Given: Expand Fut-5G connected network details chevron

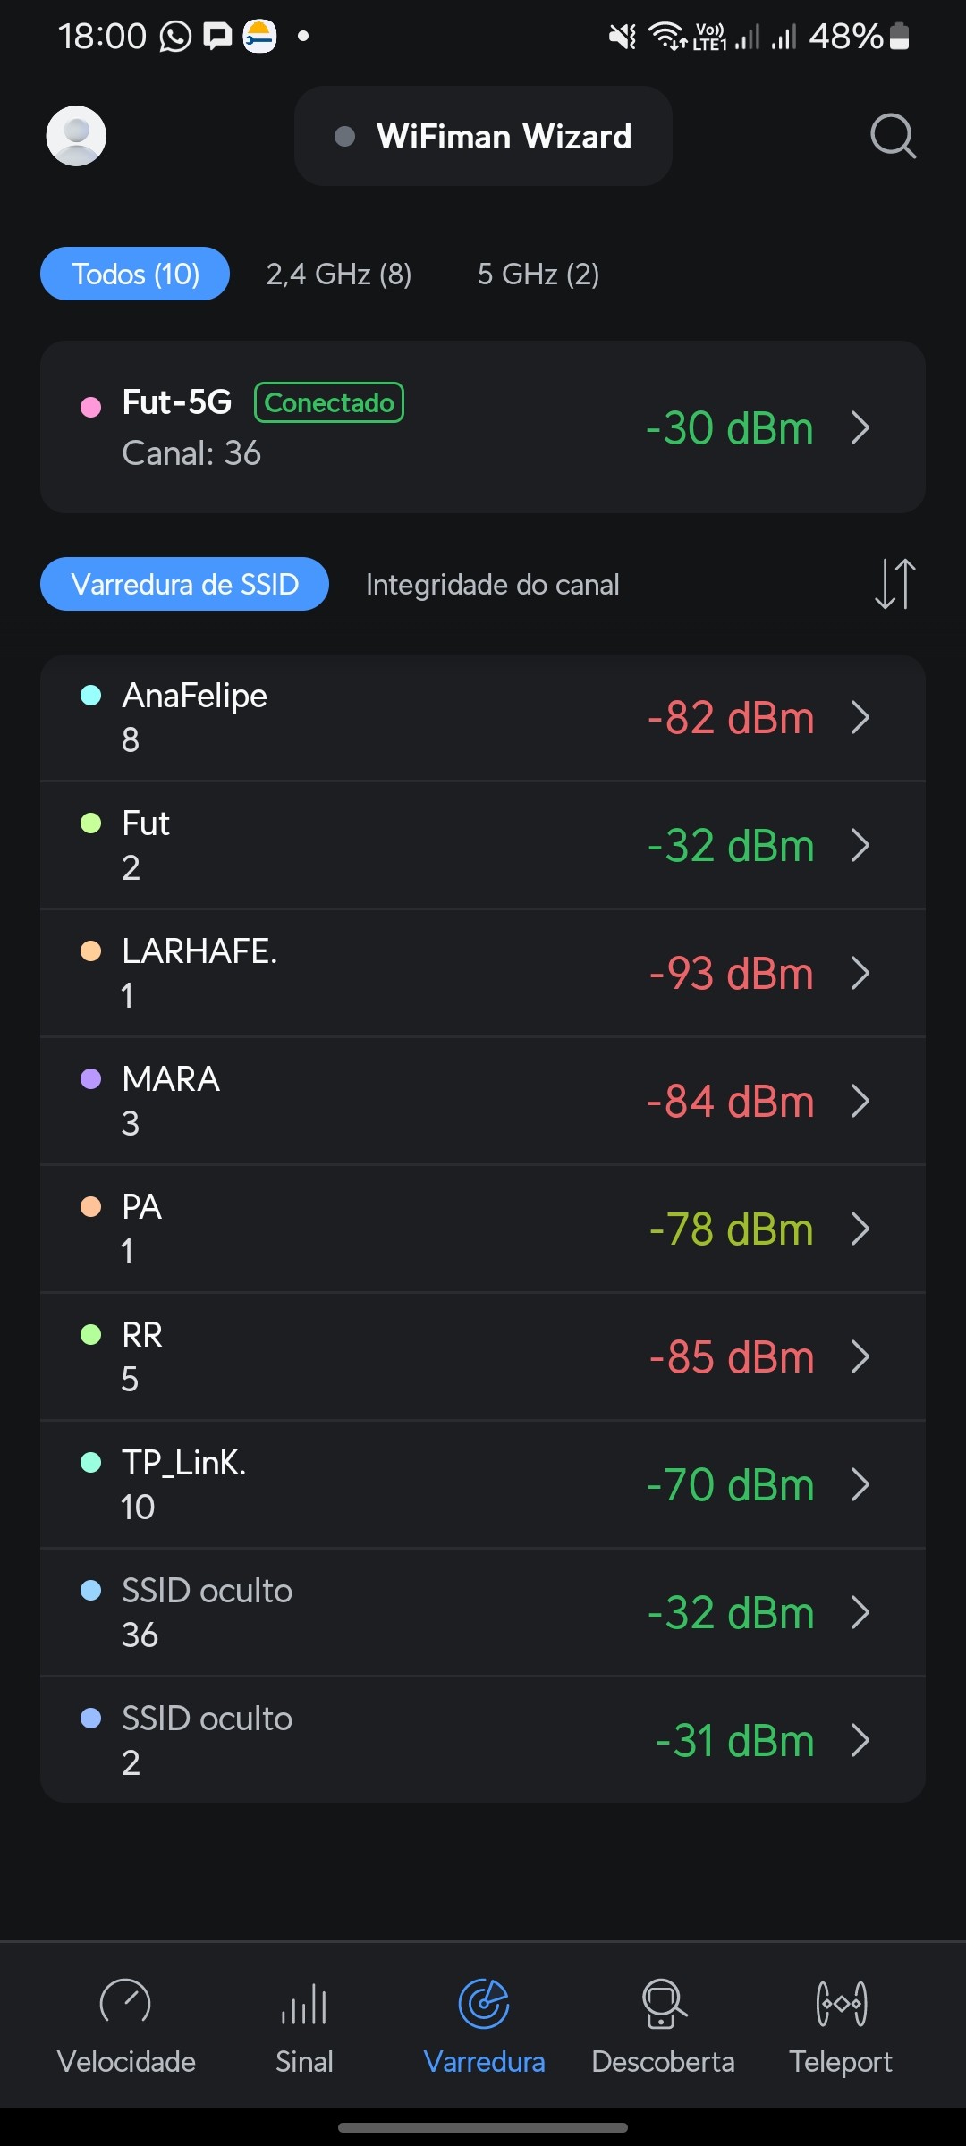Looking at the screenshot, I should 860,427.
